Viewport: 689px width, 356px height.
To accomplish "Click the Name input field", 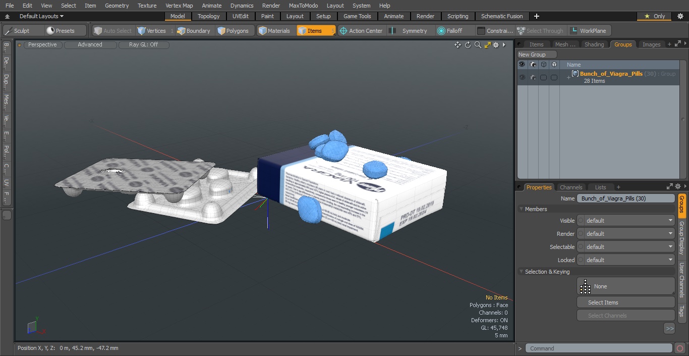I will tap(625, 198).
